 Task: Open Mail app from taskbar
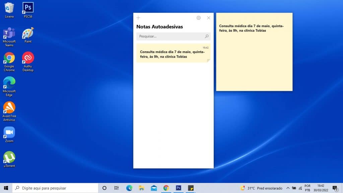[x=154, y=188]
